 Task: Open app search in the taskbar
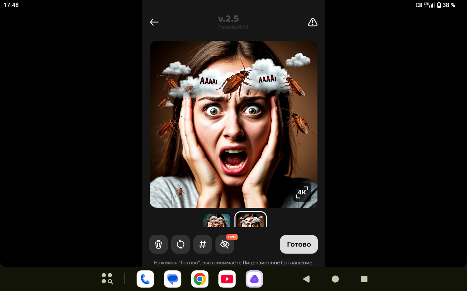pyautogui.click(x=107, y=279)
